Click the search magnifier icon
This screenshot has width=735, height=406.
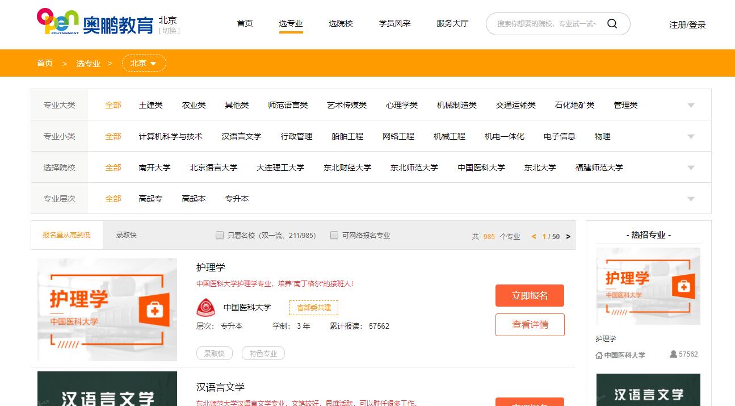click(x=611, y=24)
